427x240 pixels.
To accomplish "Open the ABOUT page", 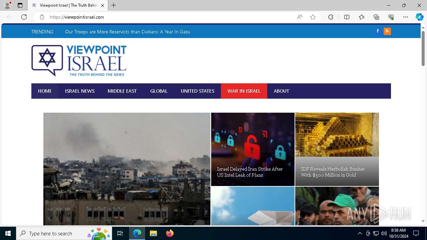I will tap(282, 91).
